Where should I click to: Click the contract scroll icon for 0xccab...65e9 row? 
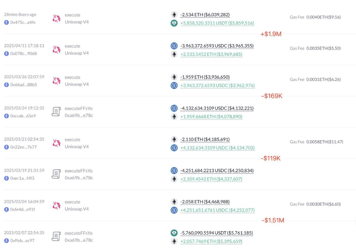click(56, 112)
